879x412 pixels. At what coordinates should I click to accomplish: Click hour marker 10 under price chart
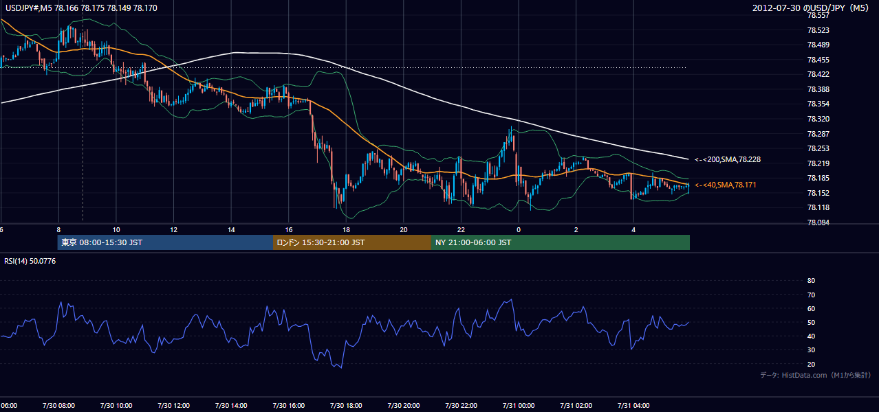point(116,229)
